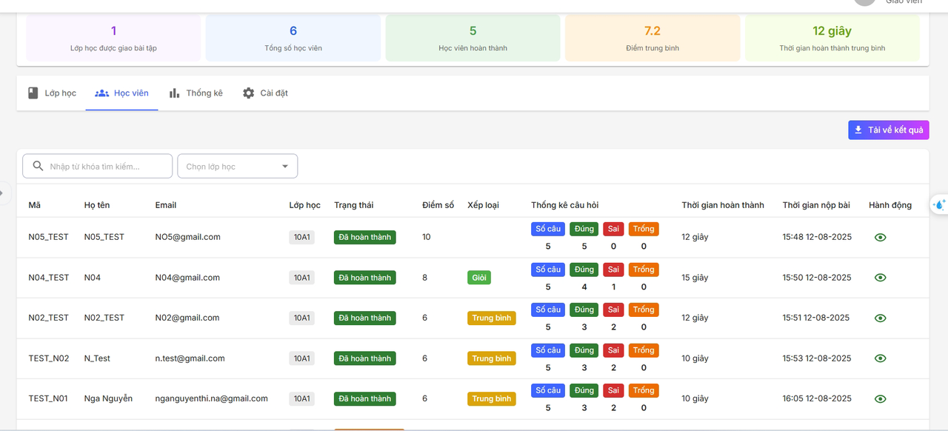Click Trung bình badge in Nga Nguyễn row

click(492, 398)
